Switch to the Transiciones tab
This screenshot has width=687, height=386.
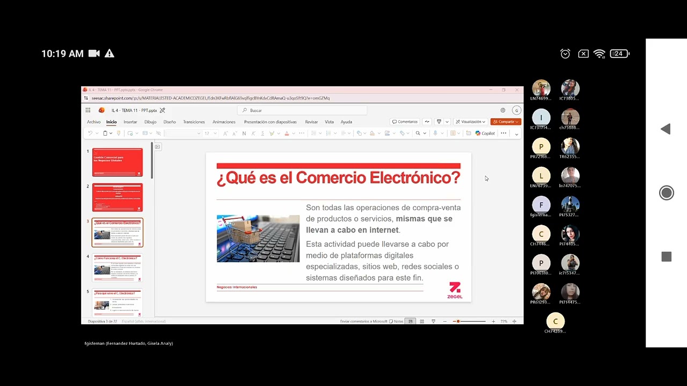pyautogui.click(x=194, y=122)
